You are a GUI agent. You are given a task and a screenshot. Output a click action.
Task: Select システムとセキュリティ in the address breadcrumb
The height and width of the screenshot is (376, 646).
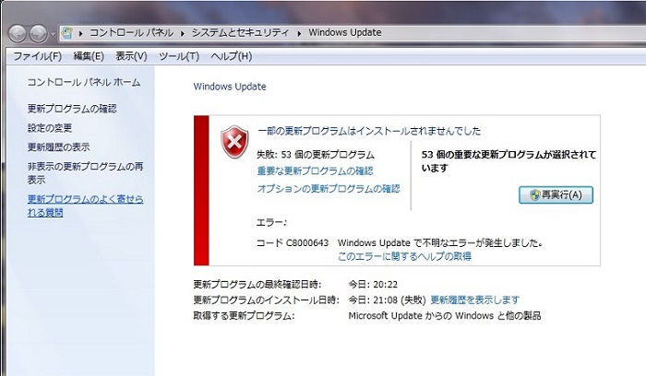coord(240,32)
